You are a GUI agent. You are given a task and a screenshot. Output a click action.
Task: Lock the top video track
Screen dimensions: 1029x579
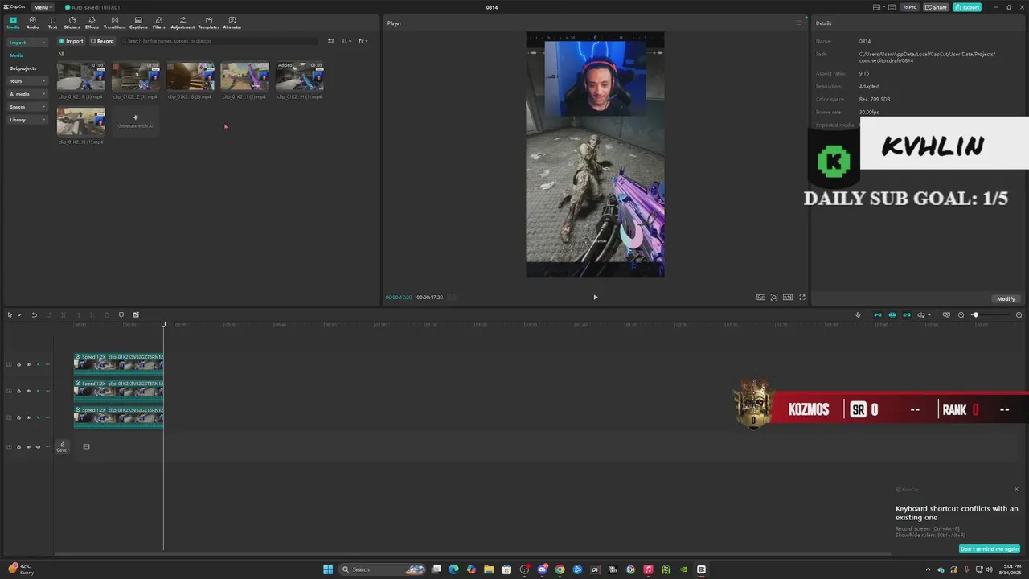(x=18, y=364)
